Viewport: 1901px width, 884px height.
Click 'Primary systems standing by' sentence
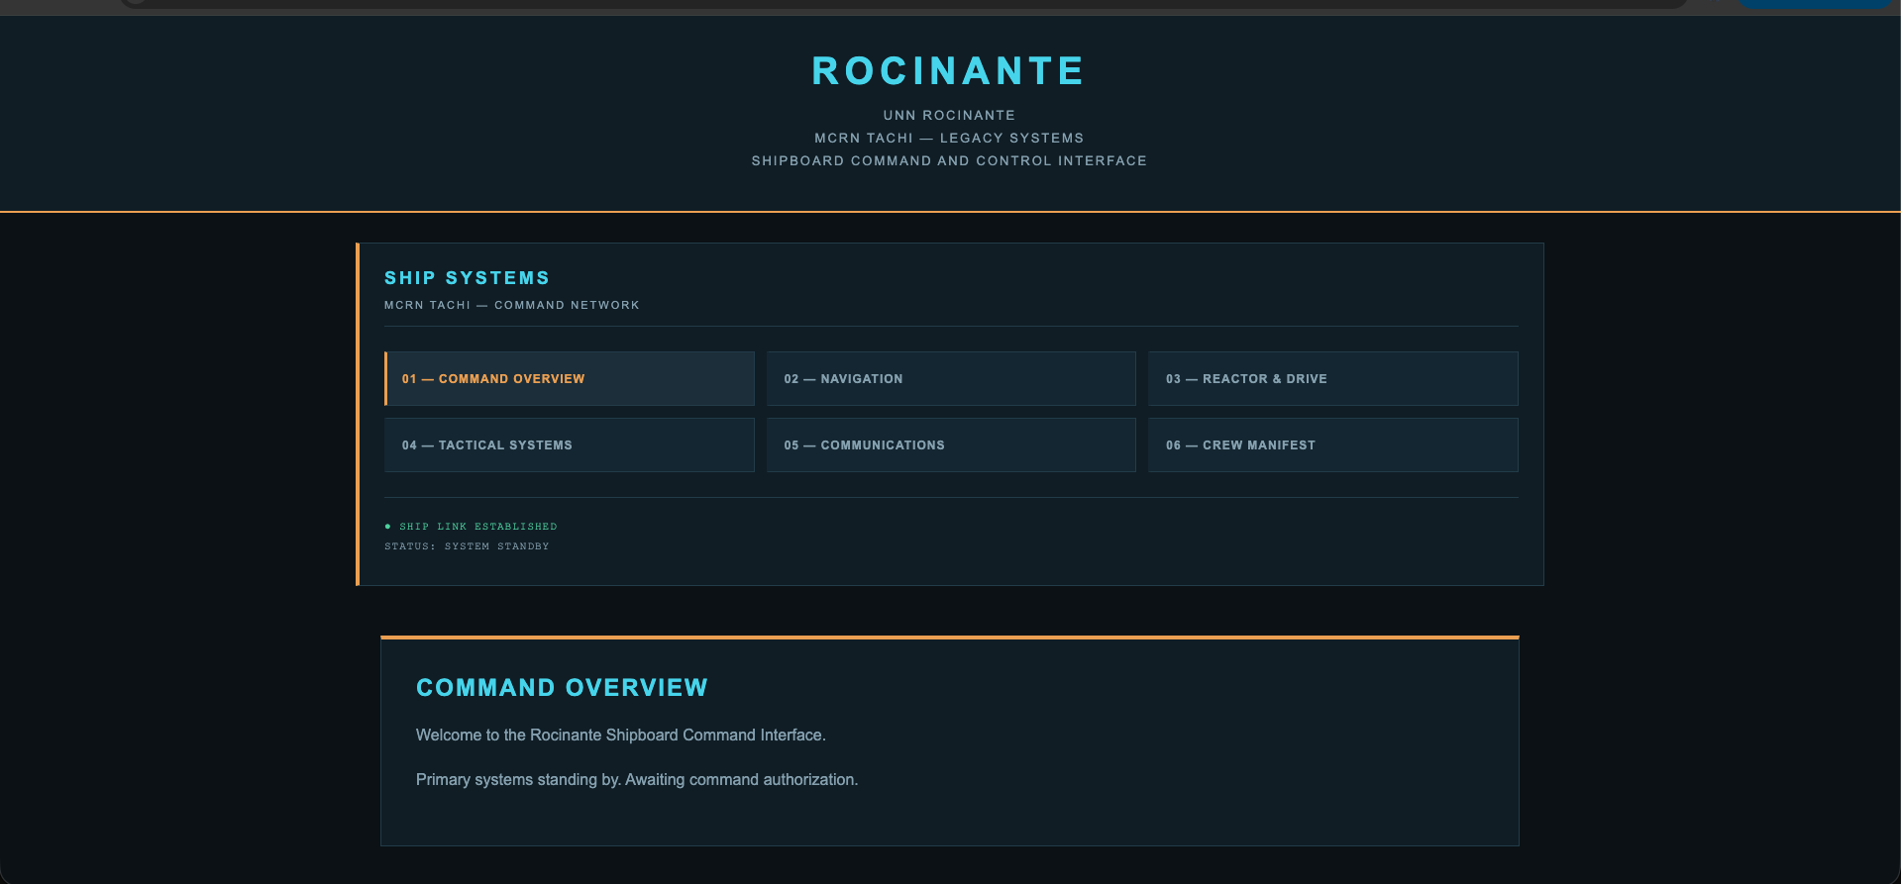coord(637,780)
